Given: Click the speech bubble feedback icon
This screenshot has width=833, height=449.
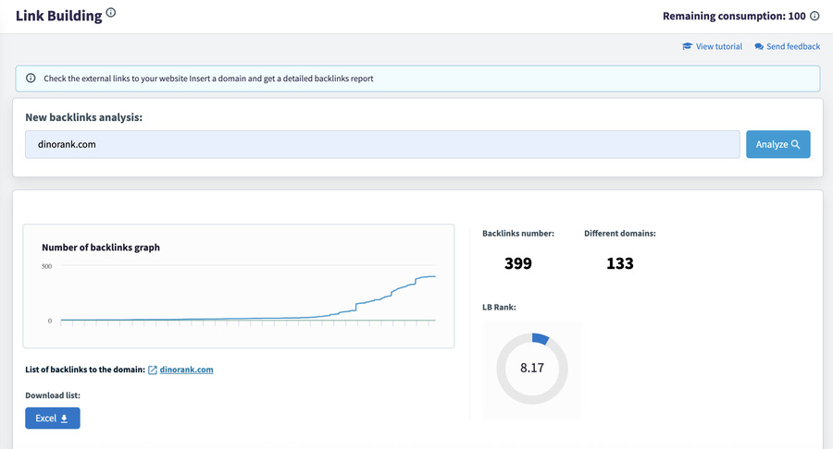Looking at the screenshot, I should tap(759, 46).
